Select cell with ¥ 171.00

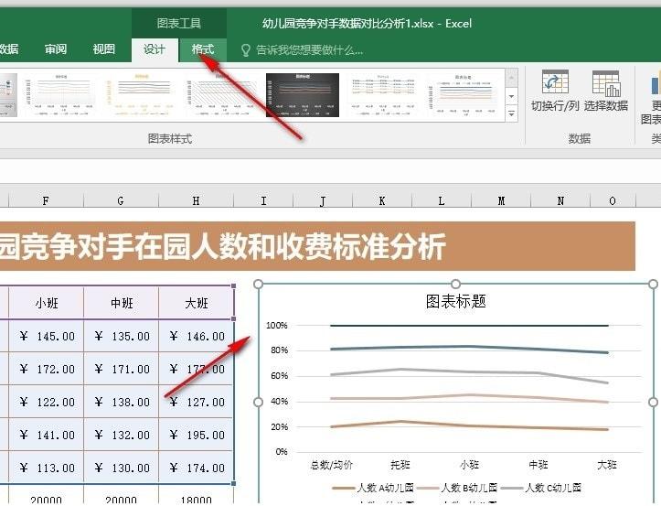122,369
